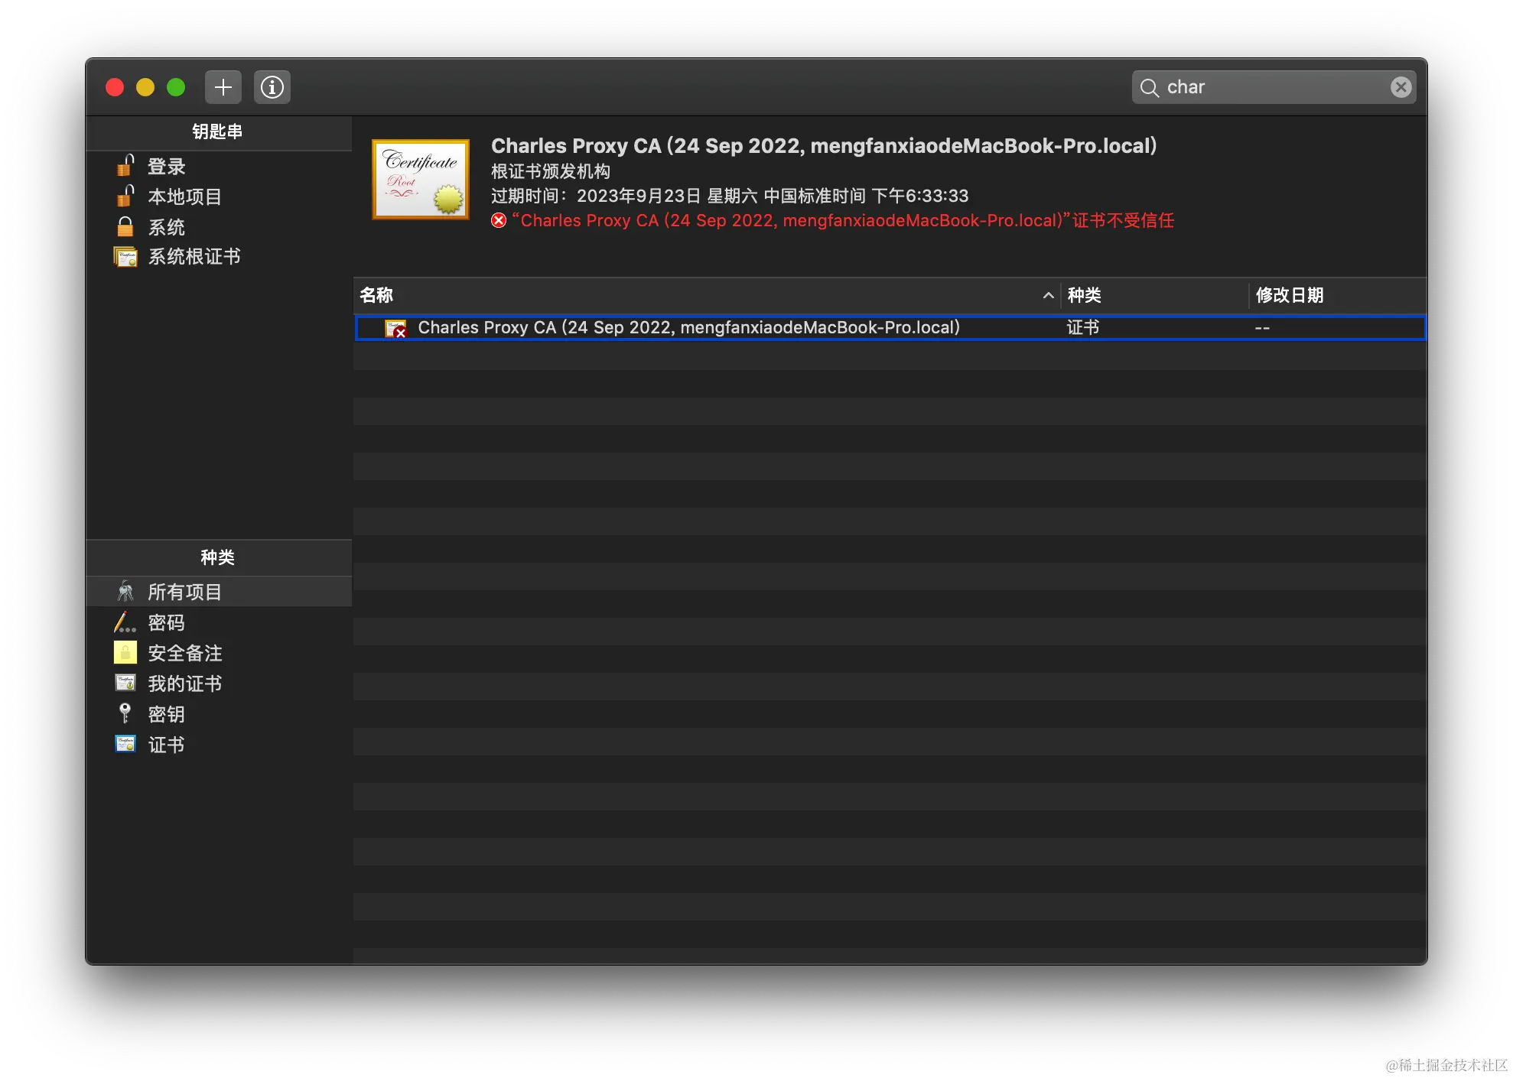Open the info inspector button
The width and height of the screenshot is (1513, 1078).
272,87
